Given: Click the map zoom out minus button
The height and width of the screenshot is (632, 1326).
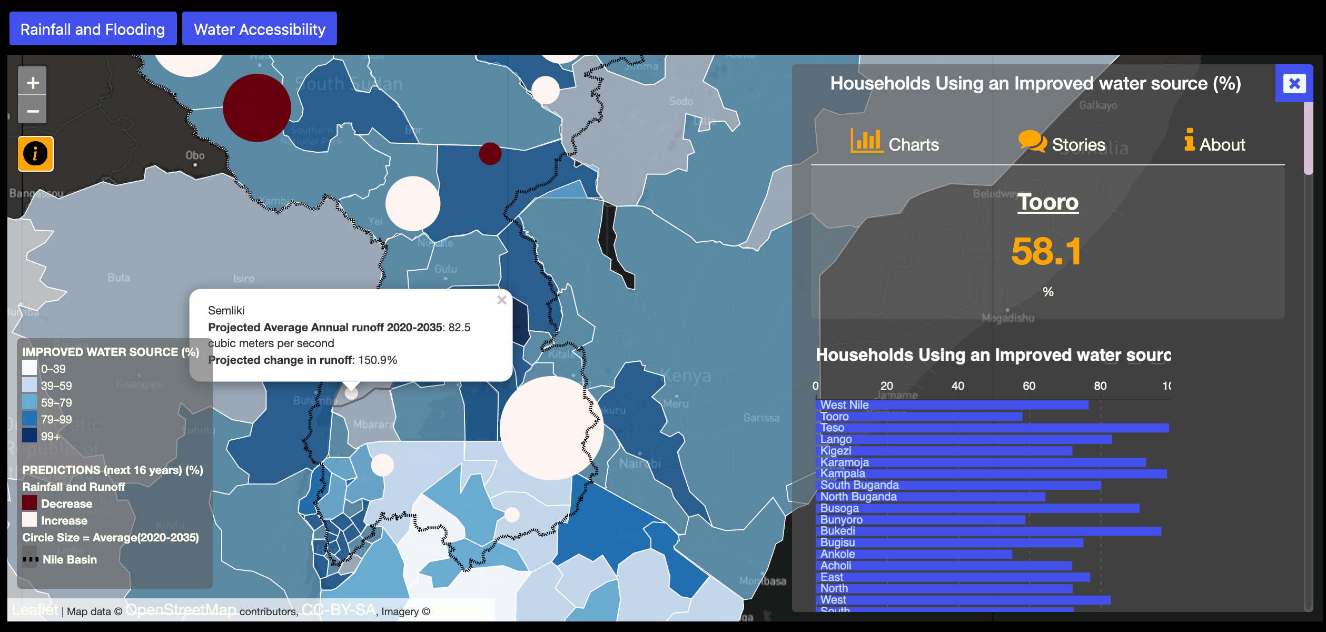Looking at the screenshot, I should 33,110.
